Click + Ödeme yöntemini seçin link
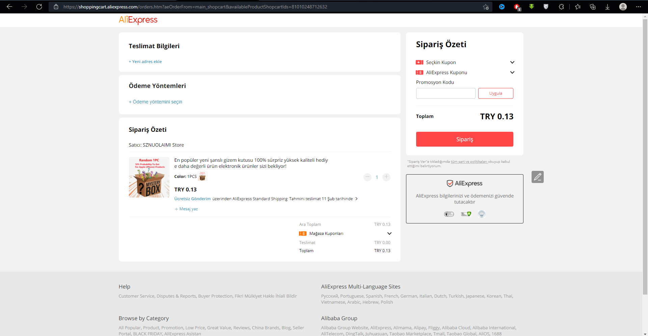 tap(155, 102)
